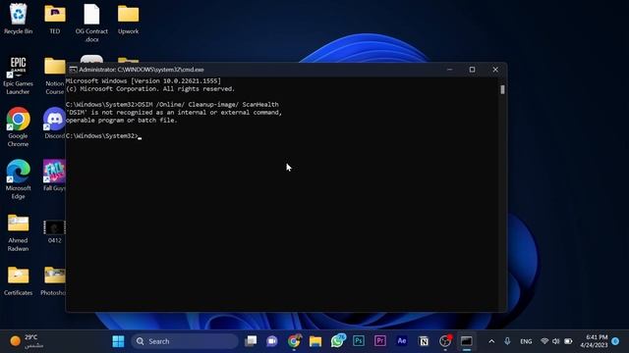Open the clock showing 6:41 PM
629x353 pixels.
click(x=594, y=341)
